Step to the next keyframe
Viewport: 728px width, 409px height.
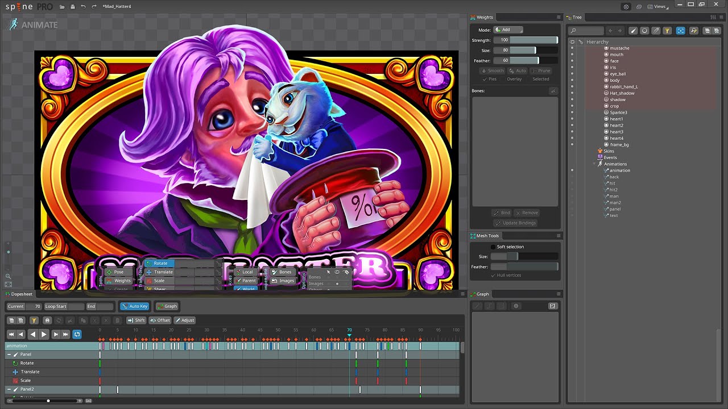click(x=55, y=335)
